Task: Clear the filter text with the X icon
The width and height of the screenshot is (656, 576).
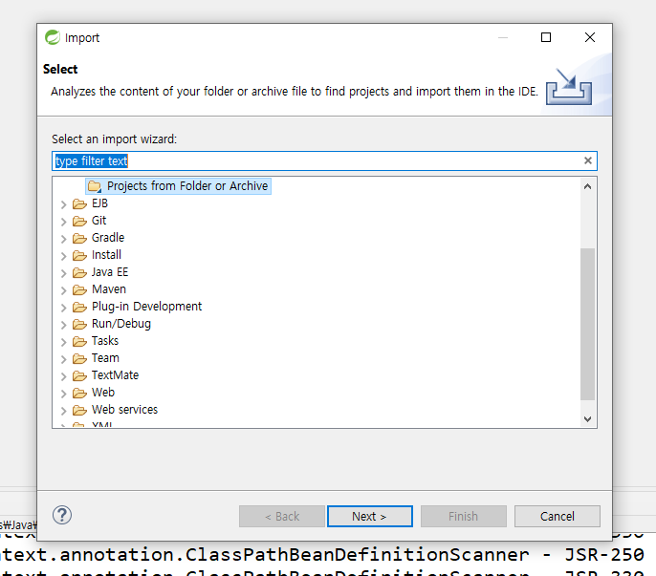Action: coord(587,160)
